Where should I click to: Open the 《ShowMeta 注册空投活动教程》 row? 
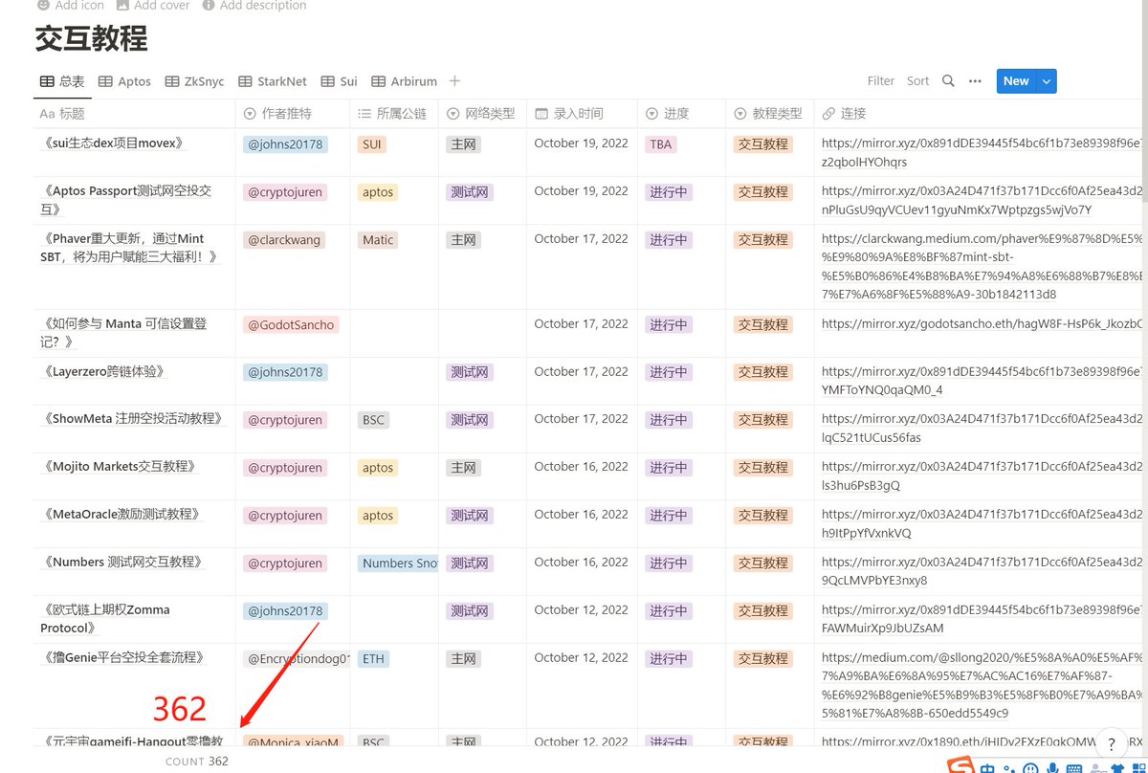(133, 419)
